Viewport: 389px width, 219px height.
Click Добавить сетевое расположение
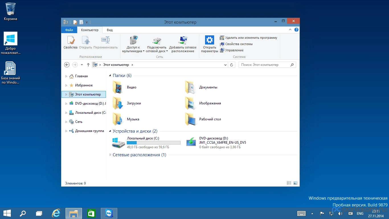183,44
